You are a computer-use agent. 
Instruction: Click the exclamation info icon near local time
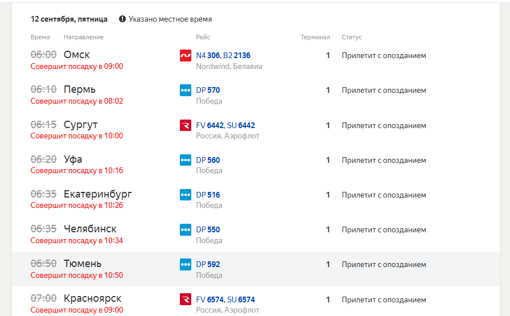click(122, 19)
